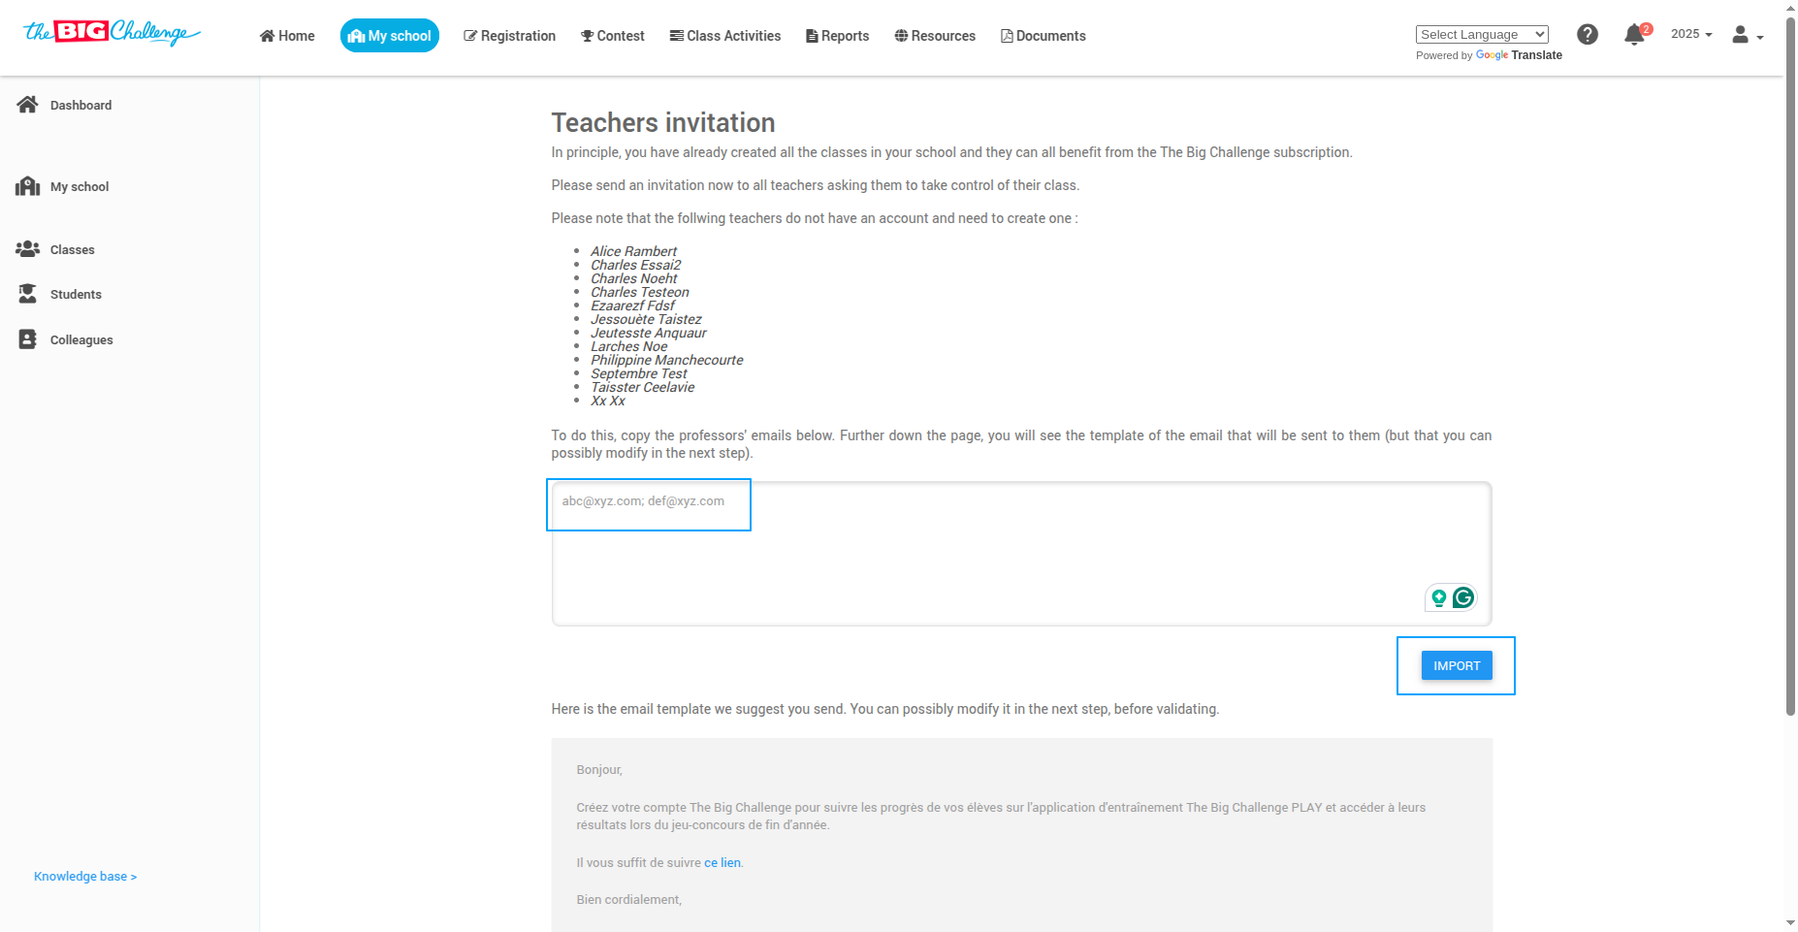Open the Class Activities menu
Viewport: 1798px width, 932px height.
coord(724,36)
